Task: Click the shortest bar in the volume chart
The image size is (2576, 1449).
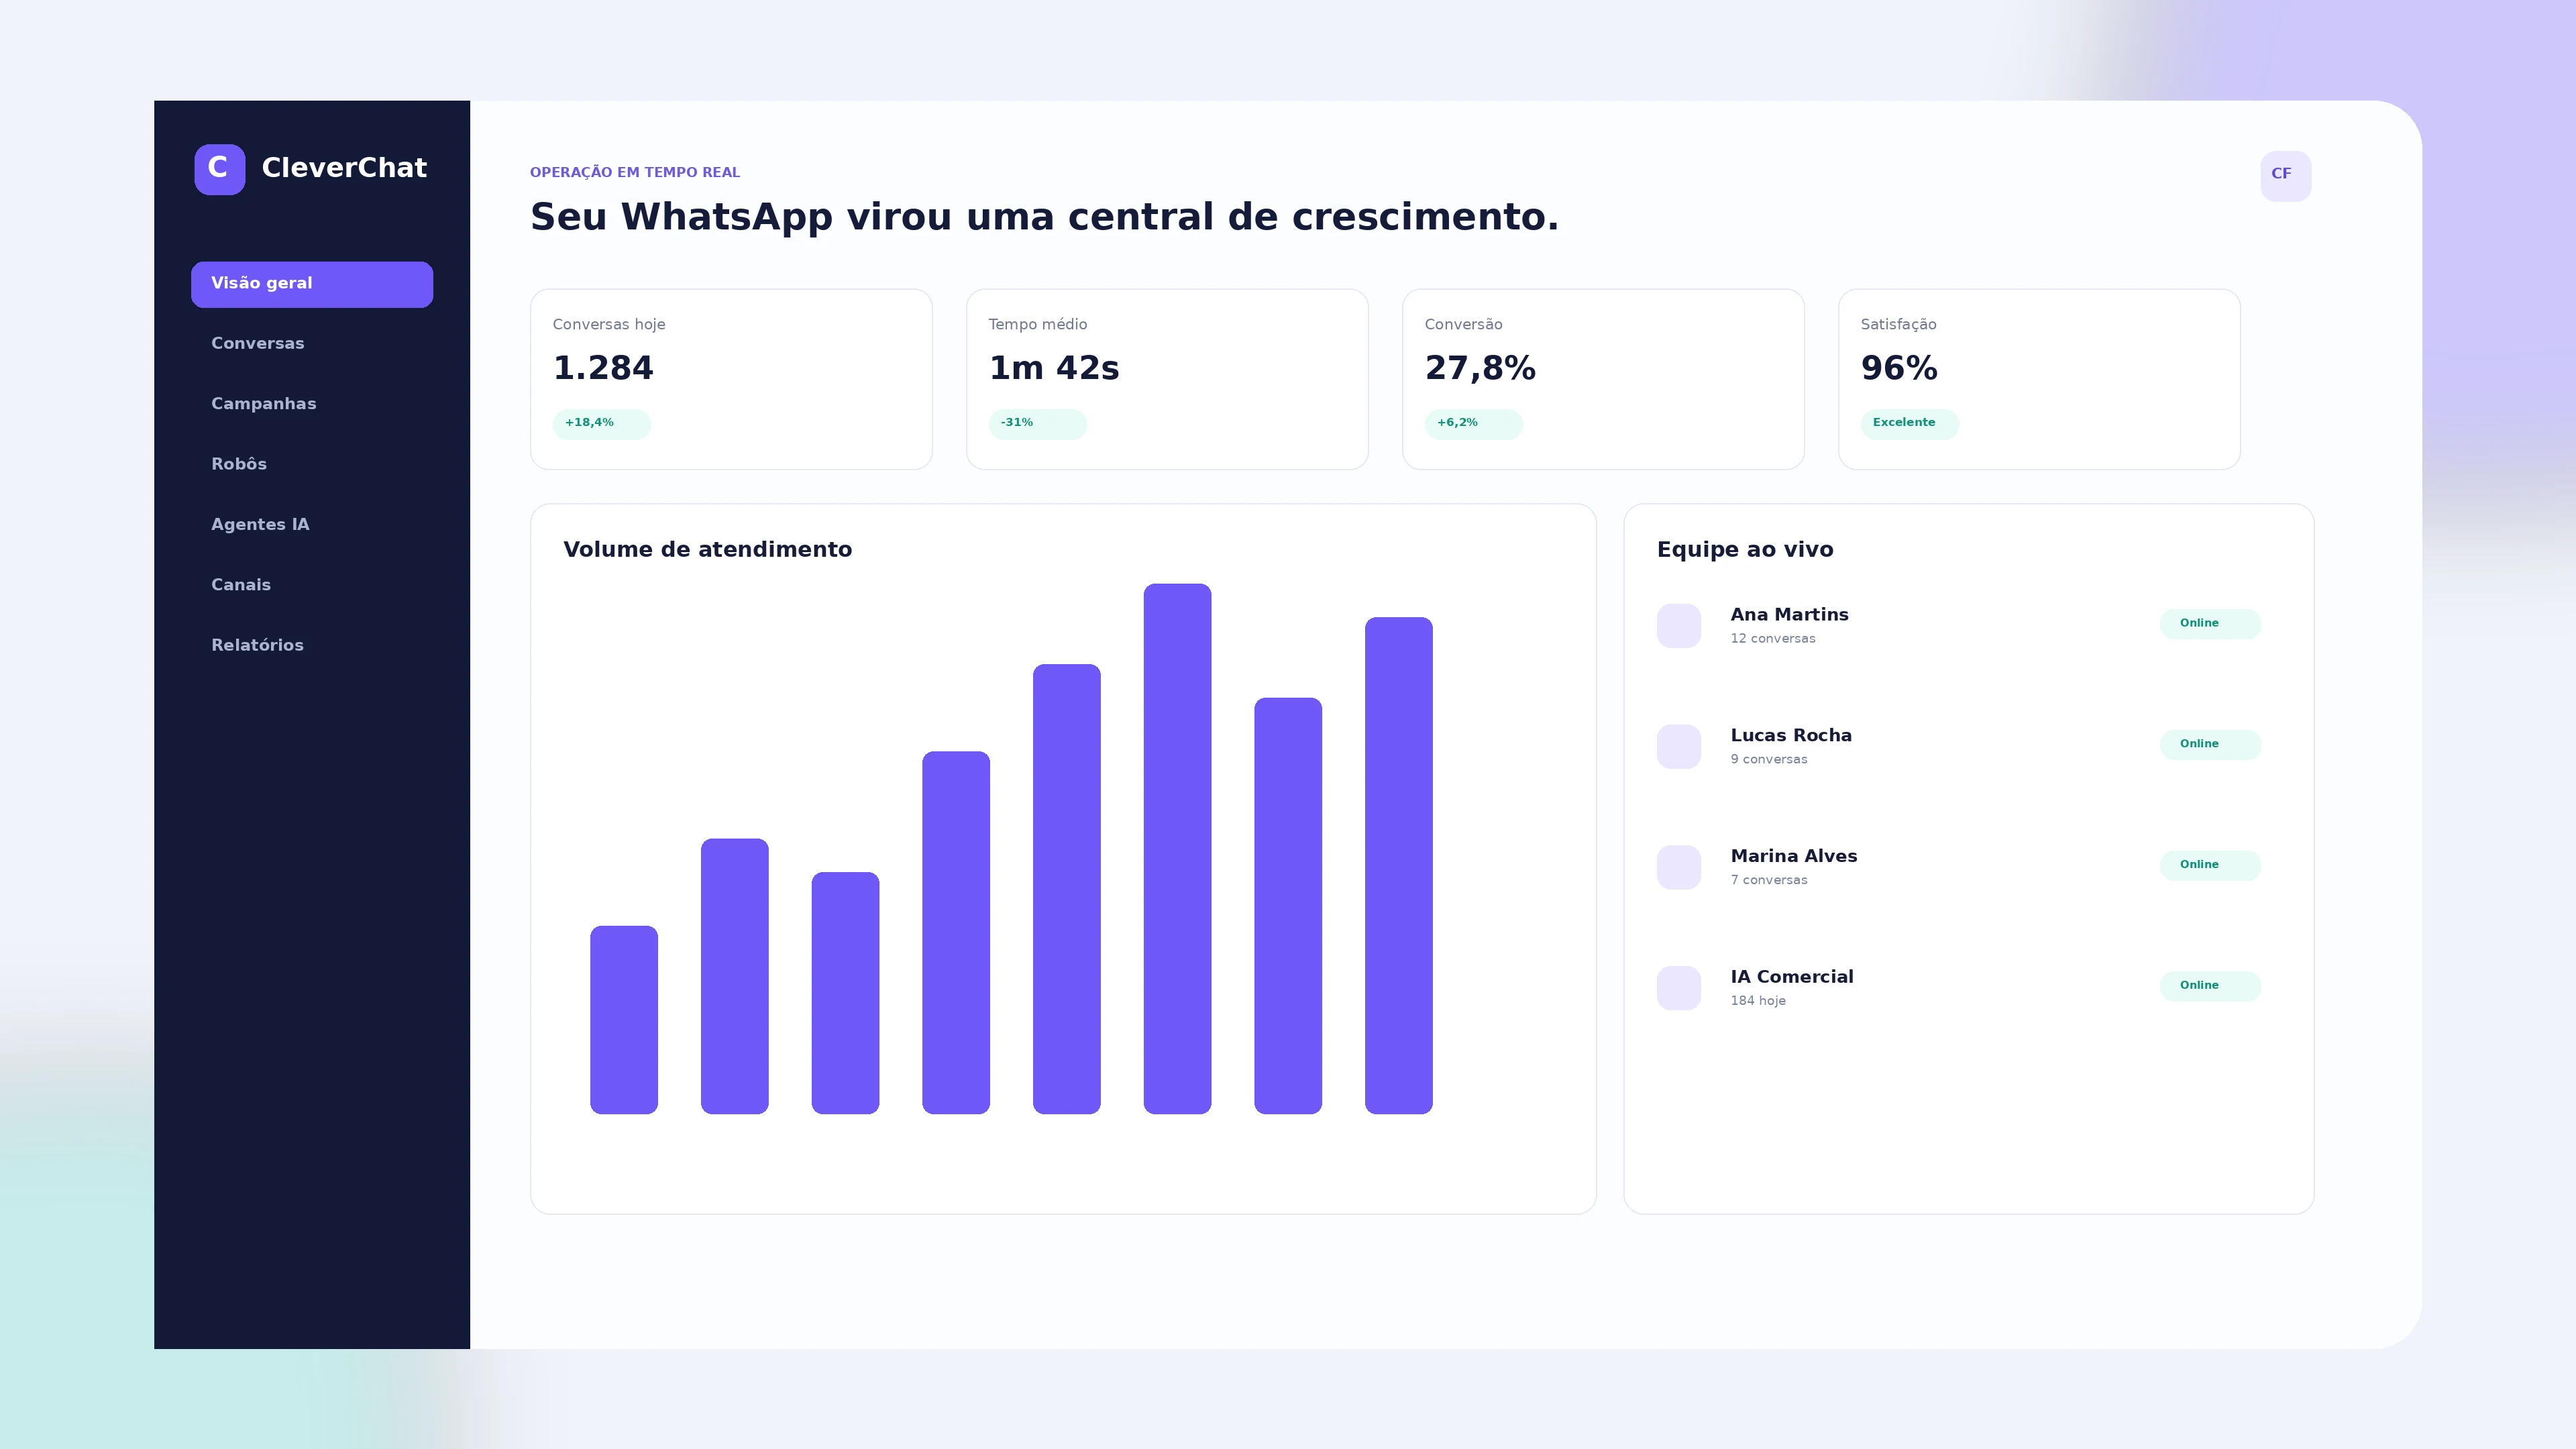Action: point(624,1020)
